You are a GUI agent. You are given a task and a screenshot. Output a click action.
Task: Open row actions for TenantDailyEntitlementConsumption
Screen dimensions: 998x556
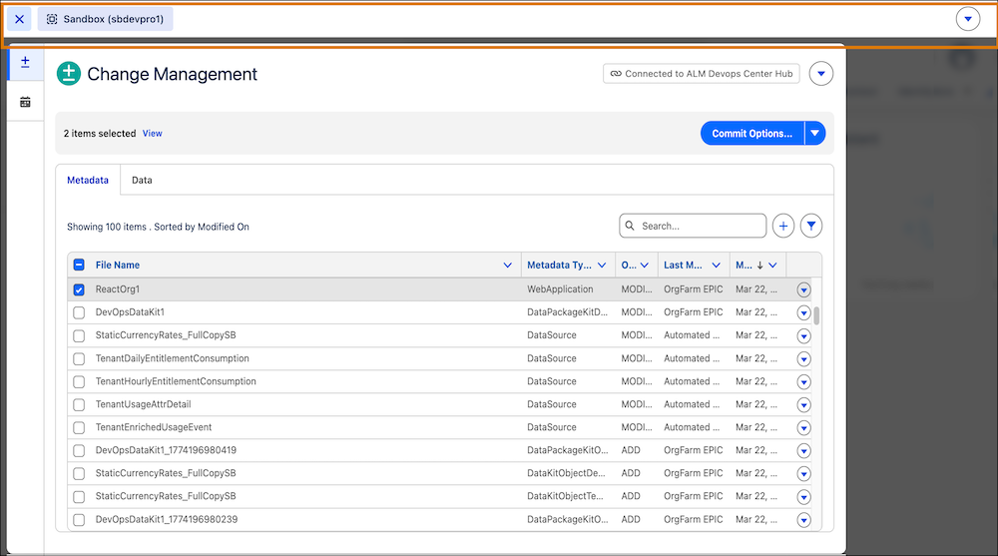point(803,359)
